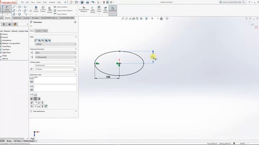Enable the Dual Dimension checkbox
The height and width of the screenshot is (145, 259).
(31, 111)
